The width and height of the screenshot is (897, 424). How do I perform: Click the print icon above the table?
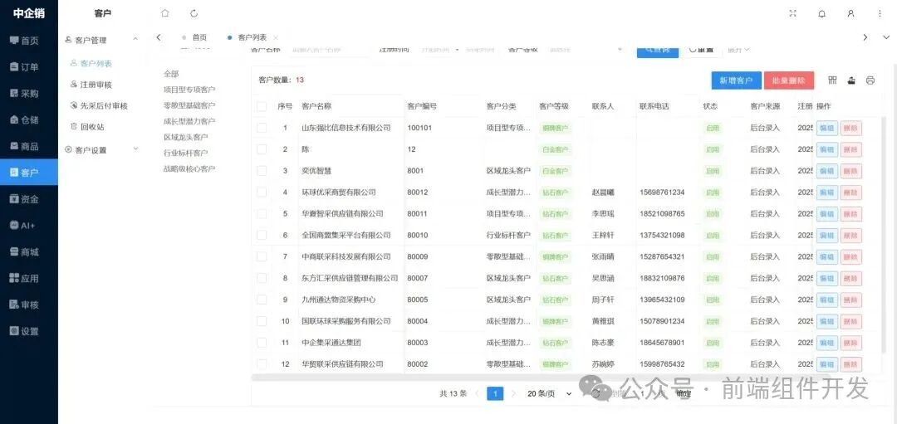click(870, 80)
